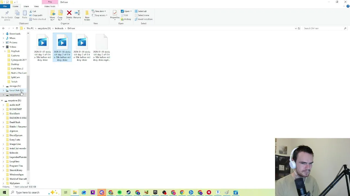Click Select none
This screenshot has height=196, width=350.
click(x=142, y=15)
